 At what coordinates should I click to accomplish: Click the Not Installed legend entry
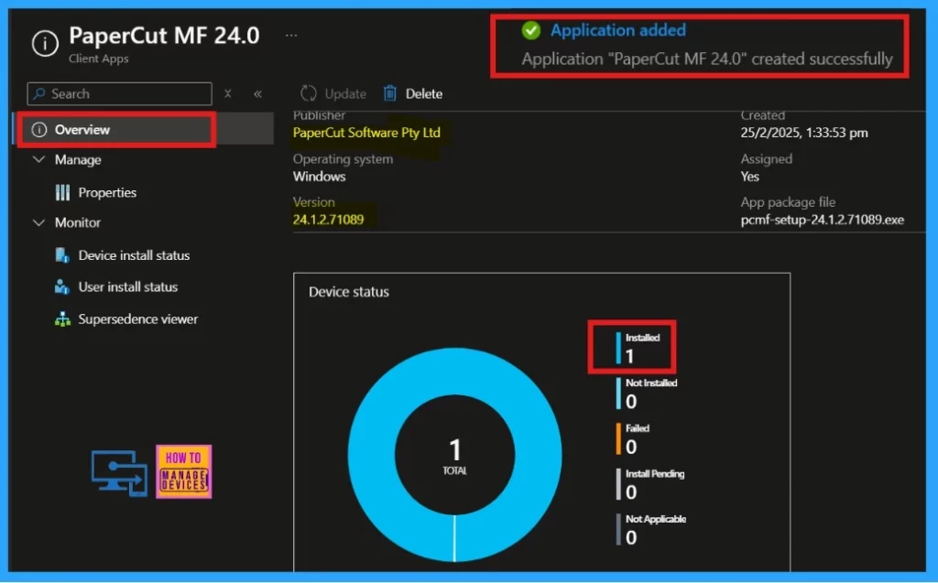[x=647, y=394]
